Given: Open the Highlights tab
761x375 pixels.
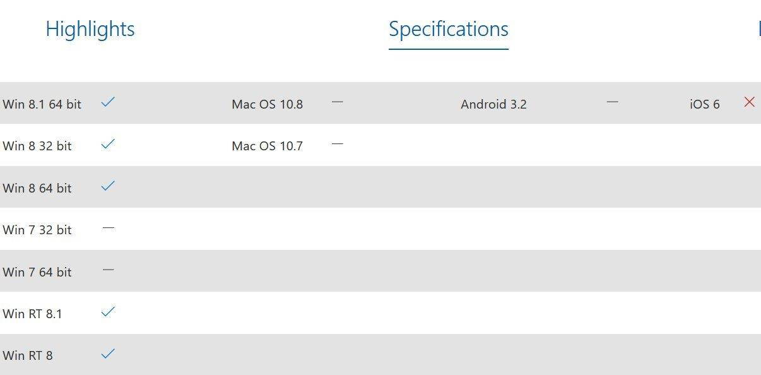Looking at the screenshot, I should click(x=90, y=29).
